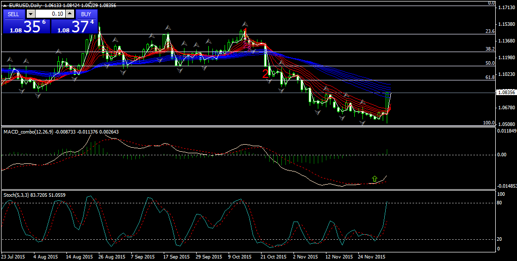The width and height of the screenshot is (517, 261).
Task: Decrease lot volume with down arrow
Action: click(x=30, y=14)
